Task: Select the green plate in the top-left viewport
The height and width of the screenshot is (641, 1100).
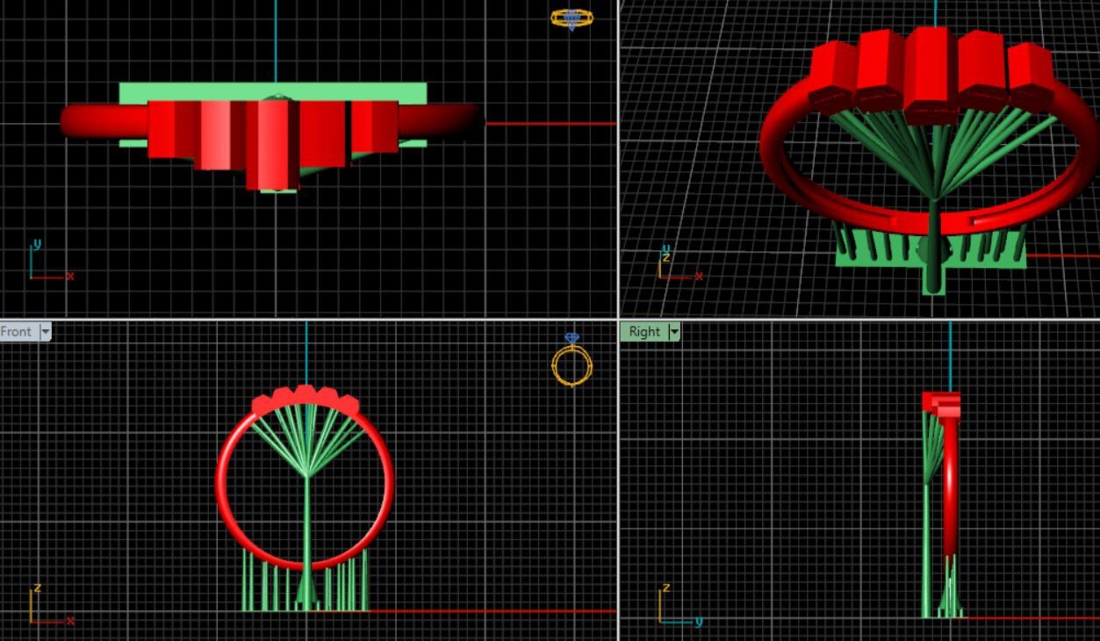Action: click(272, 91)
